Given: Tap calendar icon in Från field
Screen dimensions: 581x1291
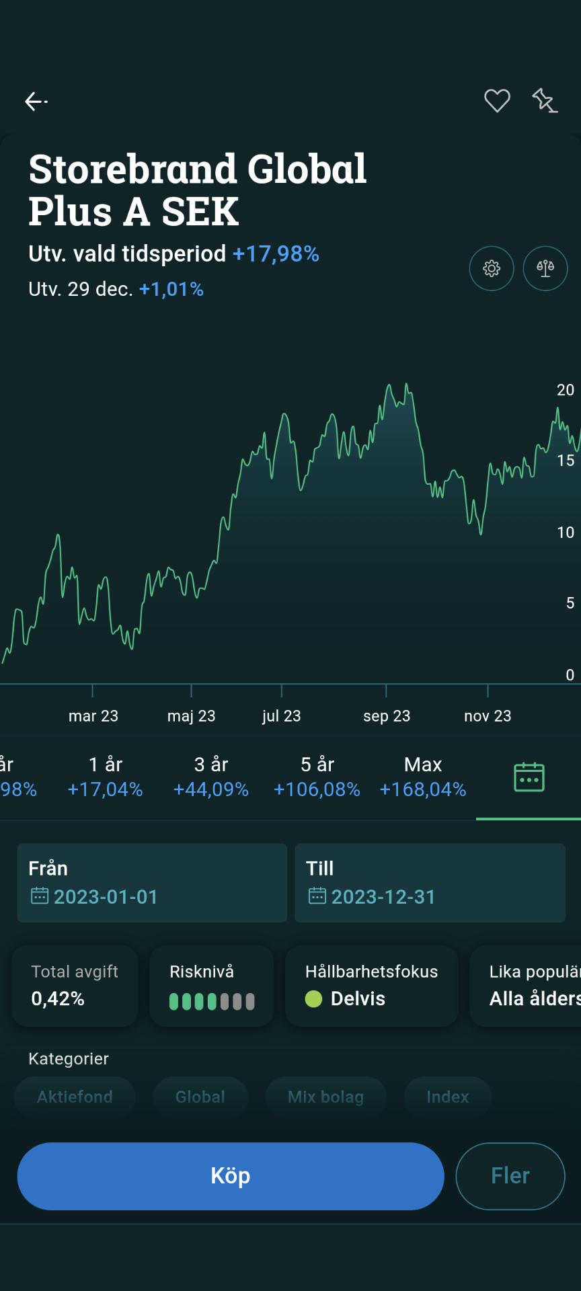Looking at the screenshot, I should 40,896.
